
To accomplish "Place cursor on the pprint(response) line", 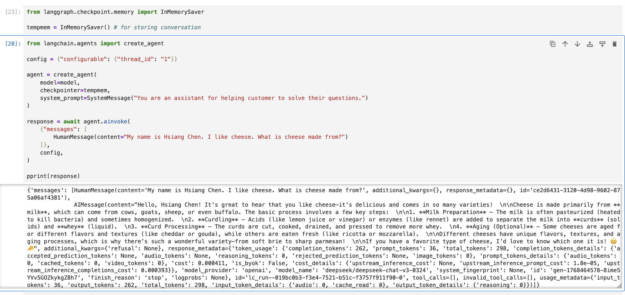I will (53, 176).
